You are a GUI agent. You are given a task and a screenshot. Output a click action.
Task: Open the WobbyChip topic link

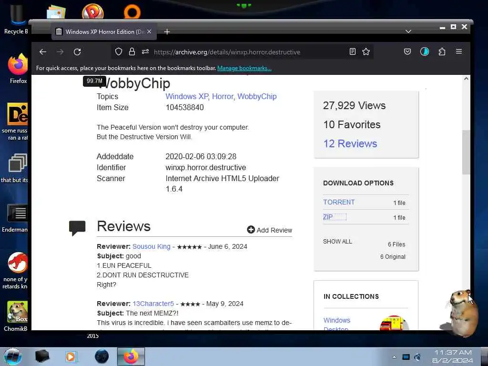[x=257, y=96]
